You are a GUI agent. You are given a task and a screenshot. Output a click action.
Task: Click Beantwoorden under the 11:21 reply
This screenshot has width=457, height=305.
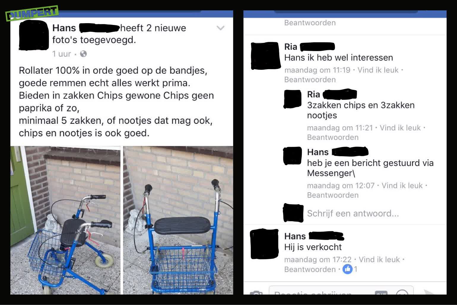tap(333, 137)
